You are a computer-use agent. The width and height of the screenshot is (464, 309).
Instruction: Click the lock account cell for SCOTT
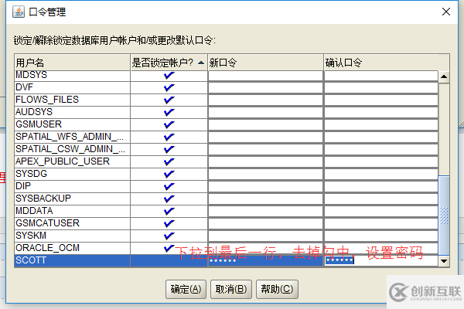pyautogui.click(x=169, y=260)
